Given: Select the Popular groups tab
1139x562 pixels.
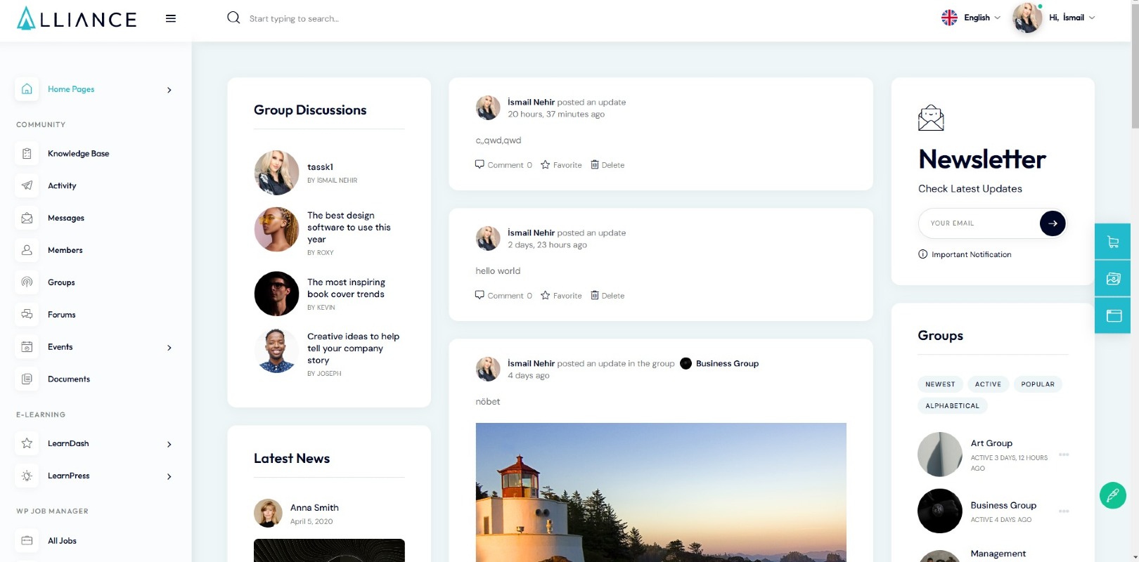Looking at the screenshot, I should pyautogui.click(x=1037, y=384).
